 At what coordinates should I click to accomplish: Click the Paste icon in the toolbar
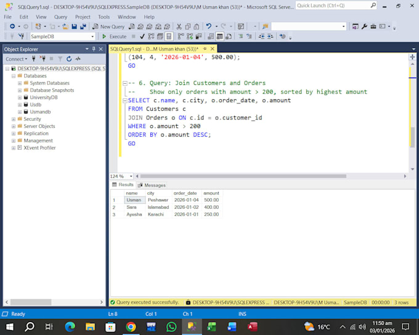click(197, 26)
